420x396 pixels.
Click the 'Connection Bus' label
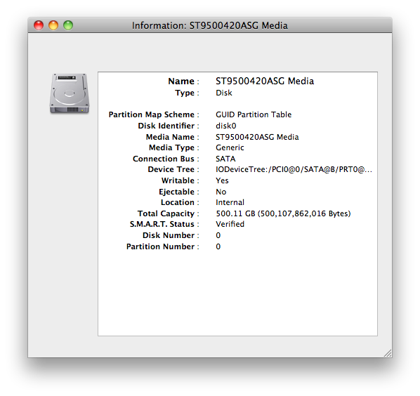click(x=164, y=159)
